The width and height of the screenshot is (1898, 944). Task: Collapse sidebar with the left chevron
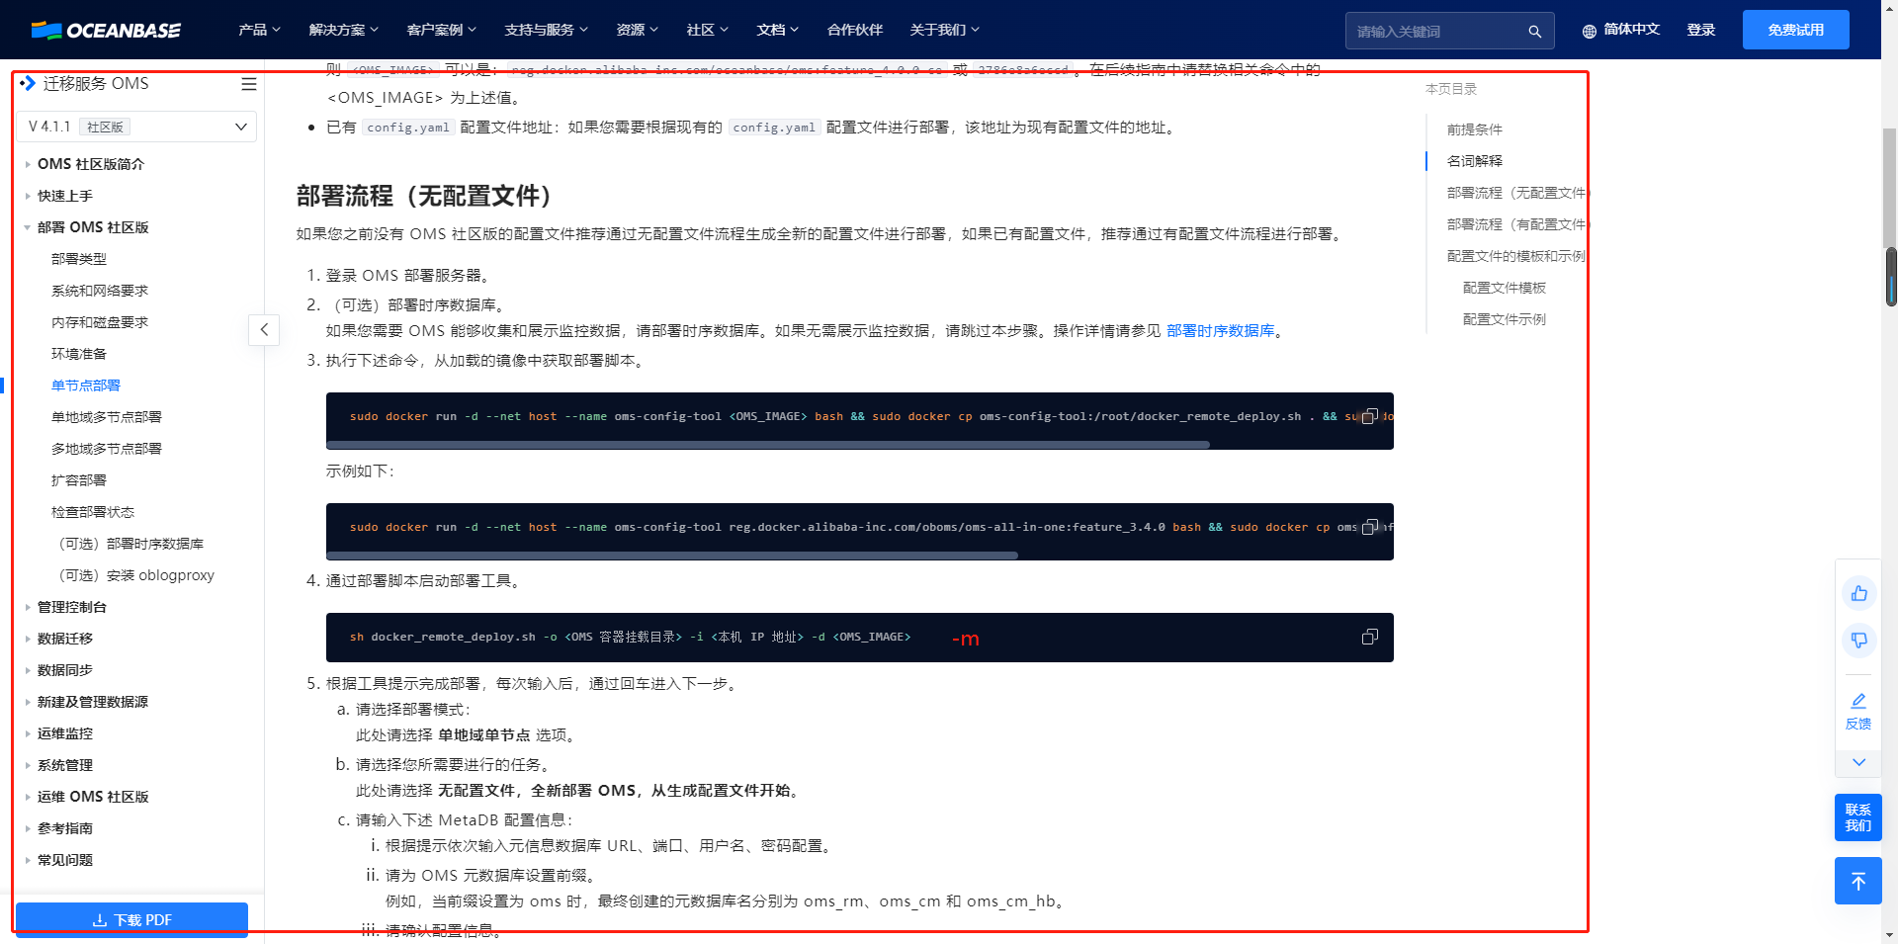[264, 329]
